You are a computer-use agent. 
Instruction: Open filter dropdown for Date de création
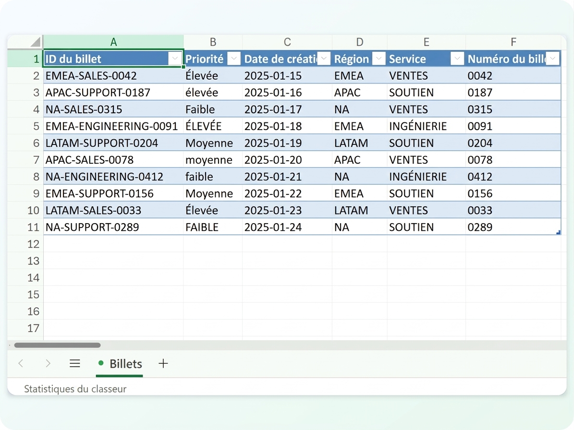[x=324, y=59]
